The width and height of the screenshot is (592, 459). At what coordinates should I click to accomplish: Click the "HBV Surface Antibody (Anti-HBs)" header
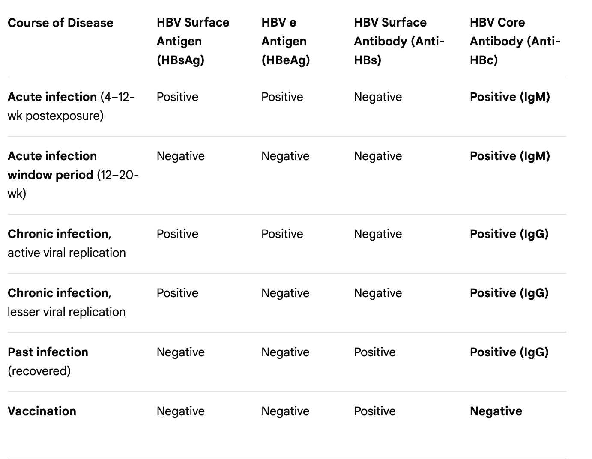[399, 41]
